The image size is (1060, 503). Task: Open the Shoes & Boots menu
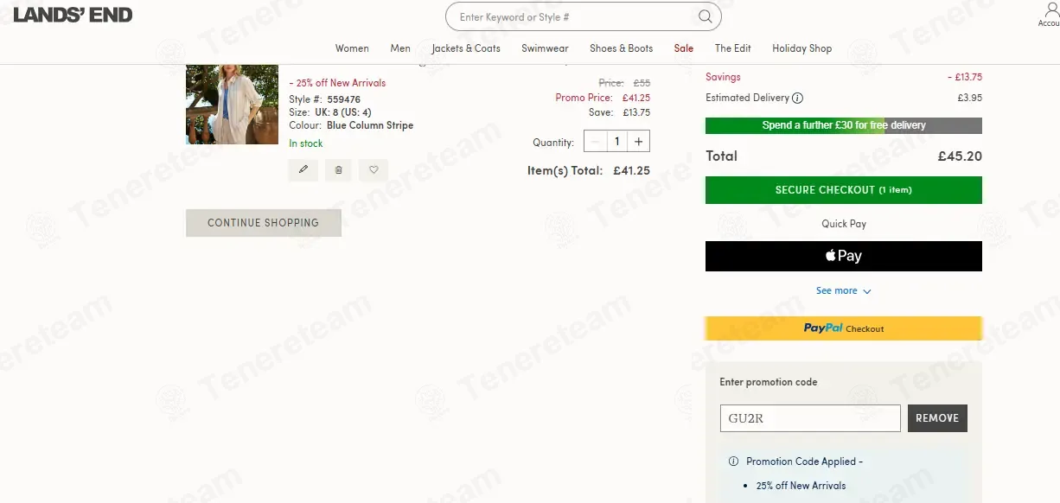click(621, 48)
